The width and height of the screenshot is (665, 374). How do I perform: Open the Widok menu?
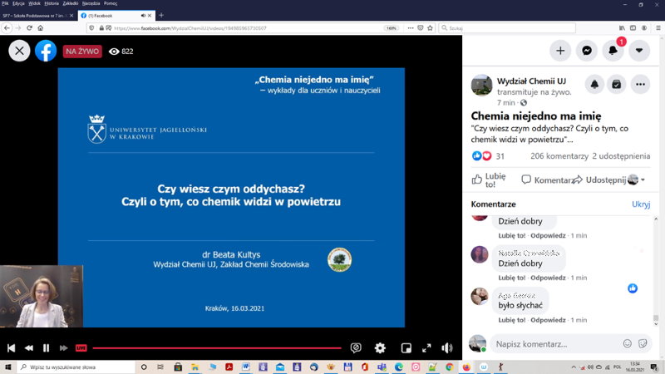tap(34, 3)
